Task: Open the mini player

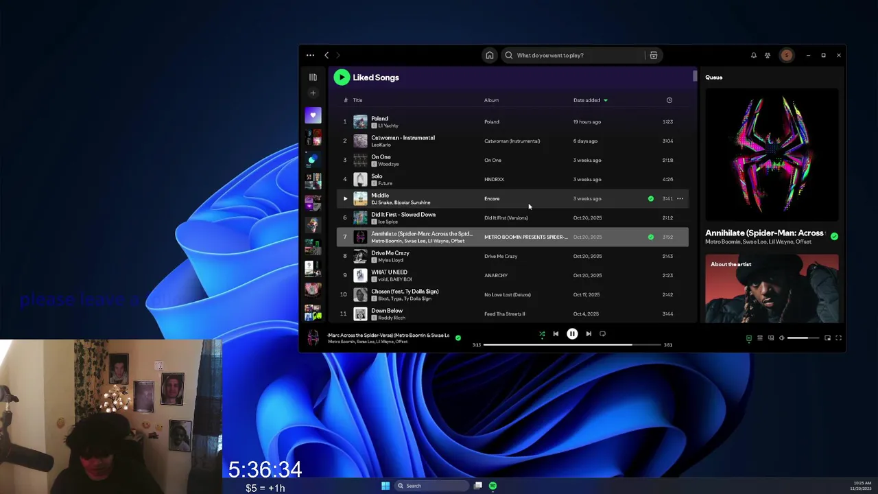Action: click(x=827, y=338)
